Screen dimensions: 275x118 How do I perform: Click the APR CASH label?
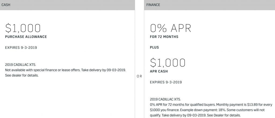tap(159, 71)
